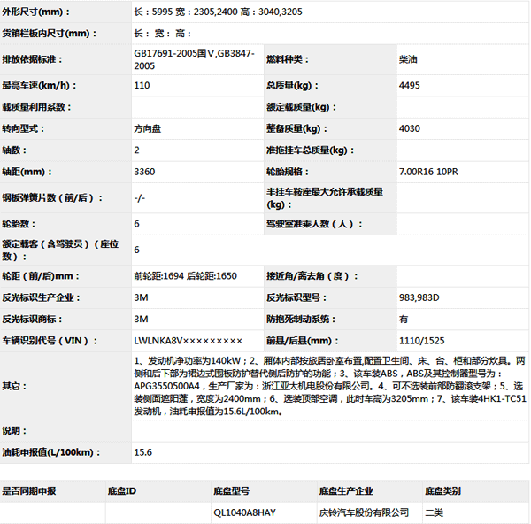The image size is (531, 524).
Task: Click the 燃料种类 value 柴油
Action: pos(410,58)
